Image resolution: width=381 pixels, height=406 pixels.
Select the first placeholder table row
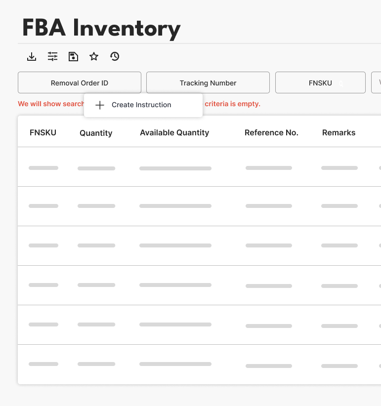point(198,167)
